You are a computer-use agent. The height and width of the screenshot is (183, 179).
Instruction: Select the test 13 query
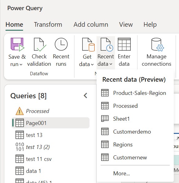[x=50, y=135]
